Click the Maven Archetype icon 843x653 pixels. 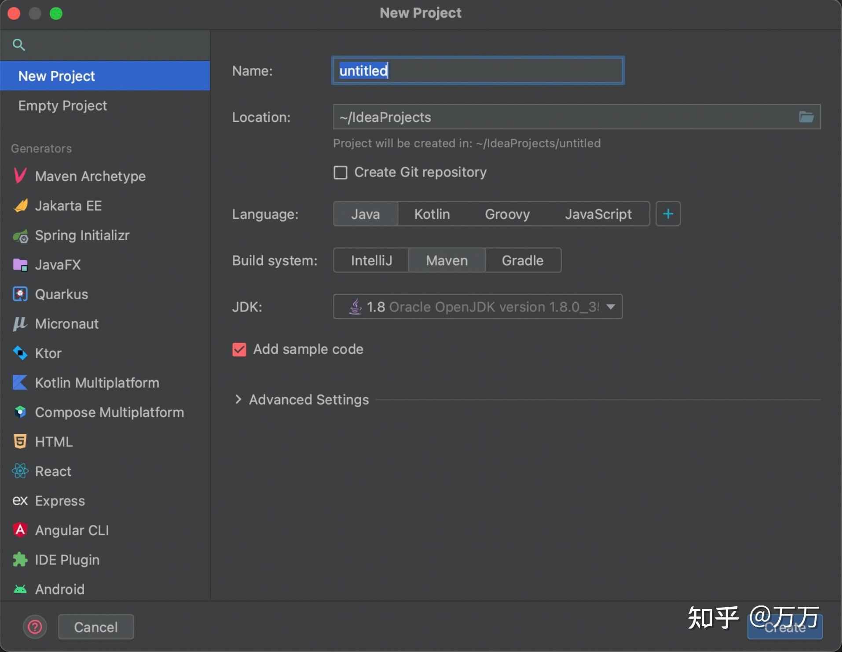coord(20,176)
